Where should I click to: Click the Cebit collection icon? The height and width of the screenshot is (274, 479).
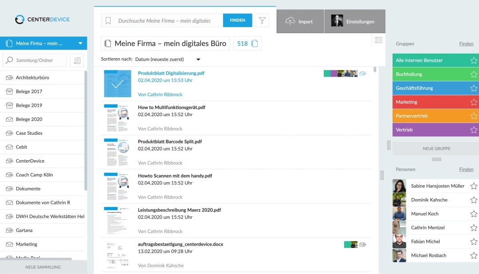9,147
